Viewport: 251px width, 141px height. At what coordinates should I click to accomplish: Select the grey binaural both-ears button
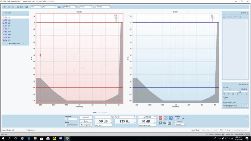(166, 118)
